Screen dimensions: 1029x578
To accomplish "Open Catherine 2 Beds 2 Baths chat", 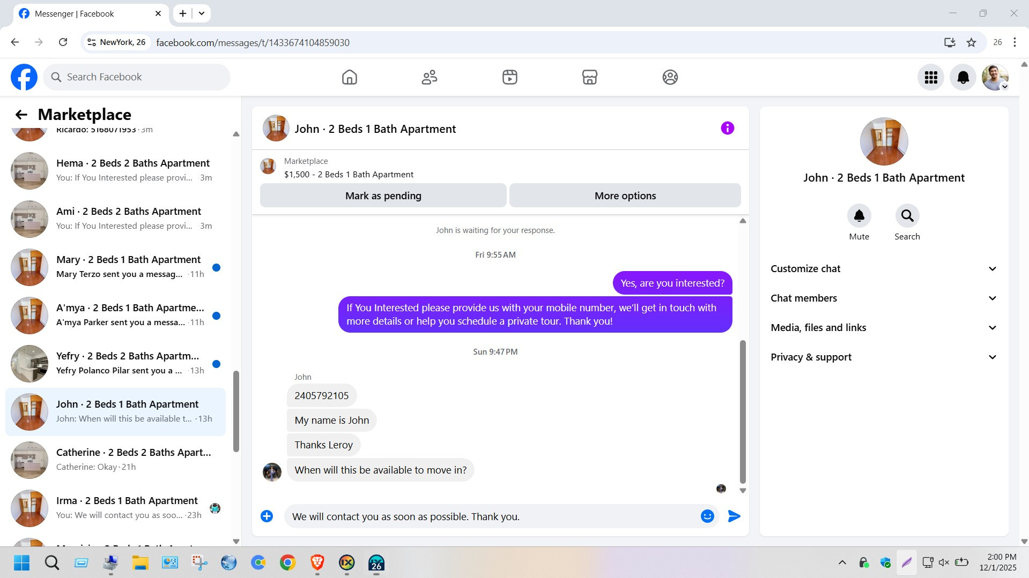I will coord(116,460).
